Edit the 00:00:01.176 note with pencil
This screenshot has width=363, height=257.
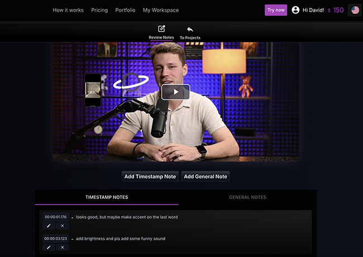(x=49, y=226)
